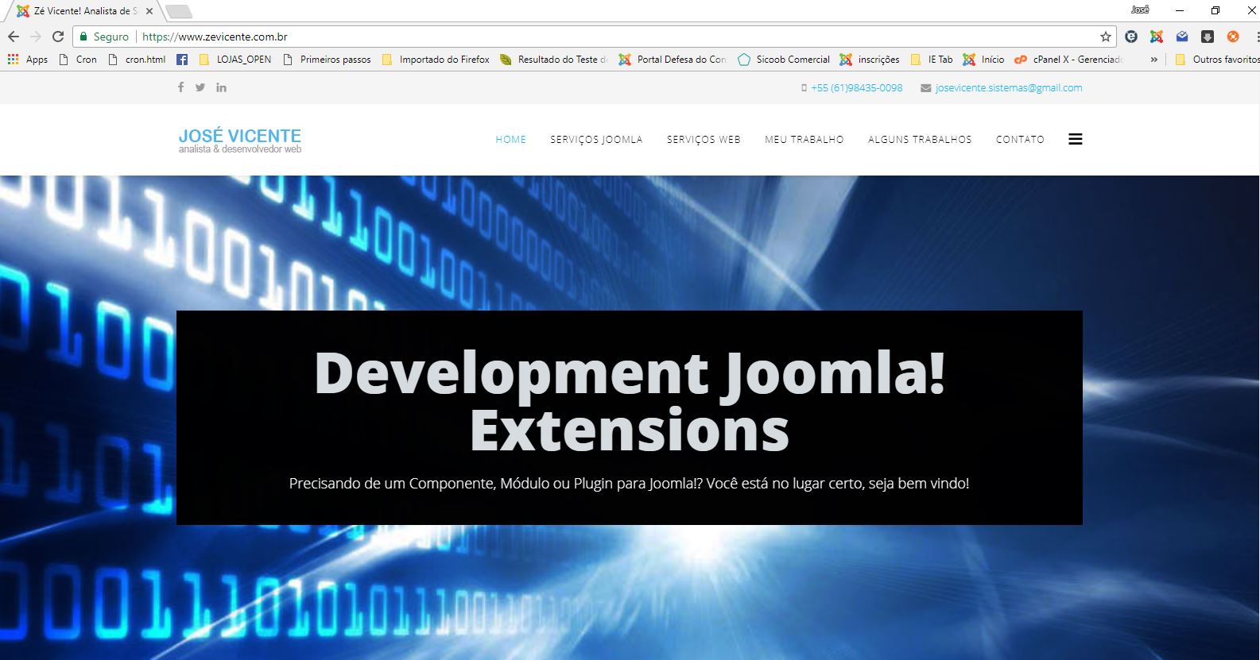Open the Portal Defesa do Con bookmark

point(673,60)
